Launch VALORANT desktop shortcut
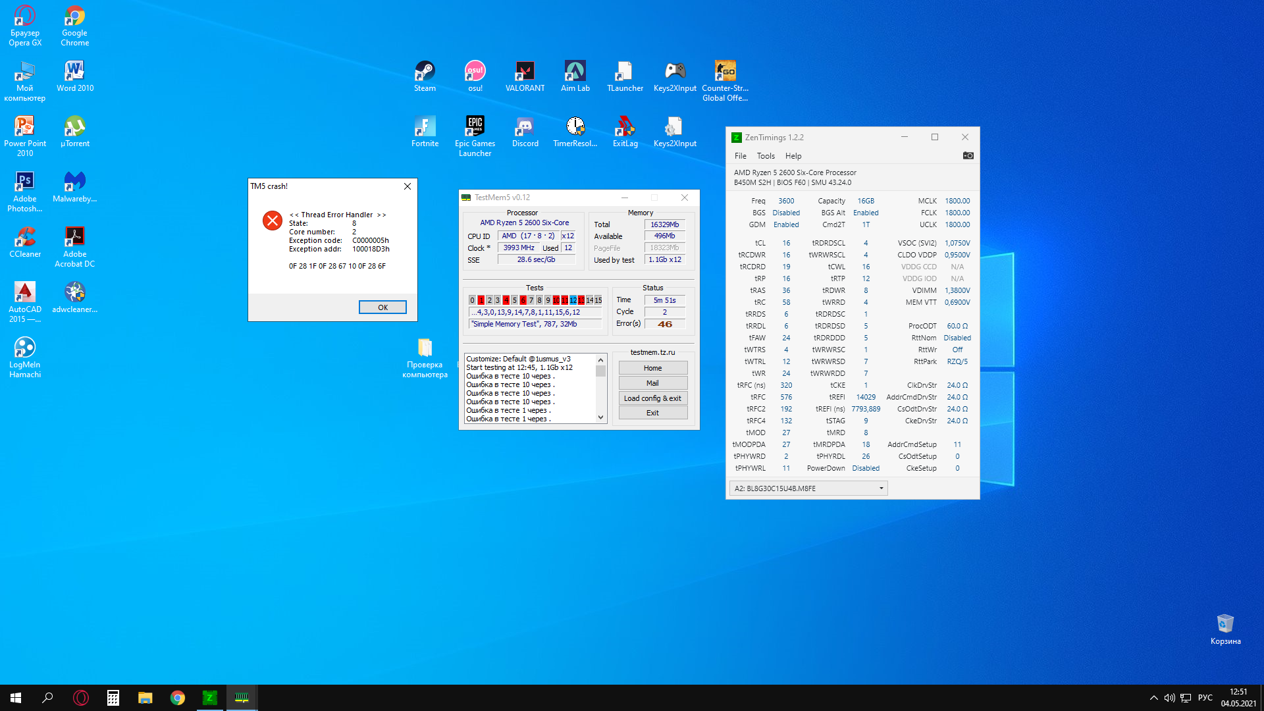 coord(525,76)
